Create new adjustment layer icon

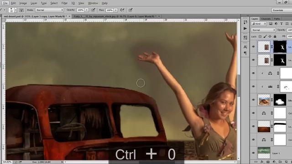(274, 162)
